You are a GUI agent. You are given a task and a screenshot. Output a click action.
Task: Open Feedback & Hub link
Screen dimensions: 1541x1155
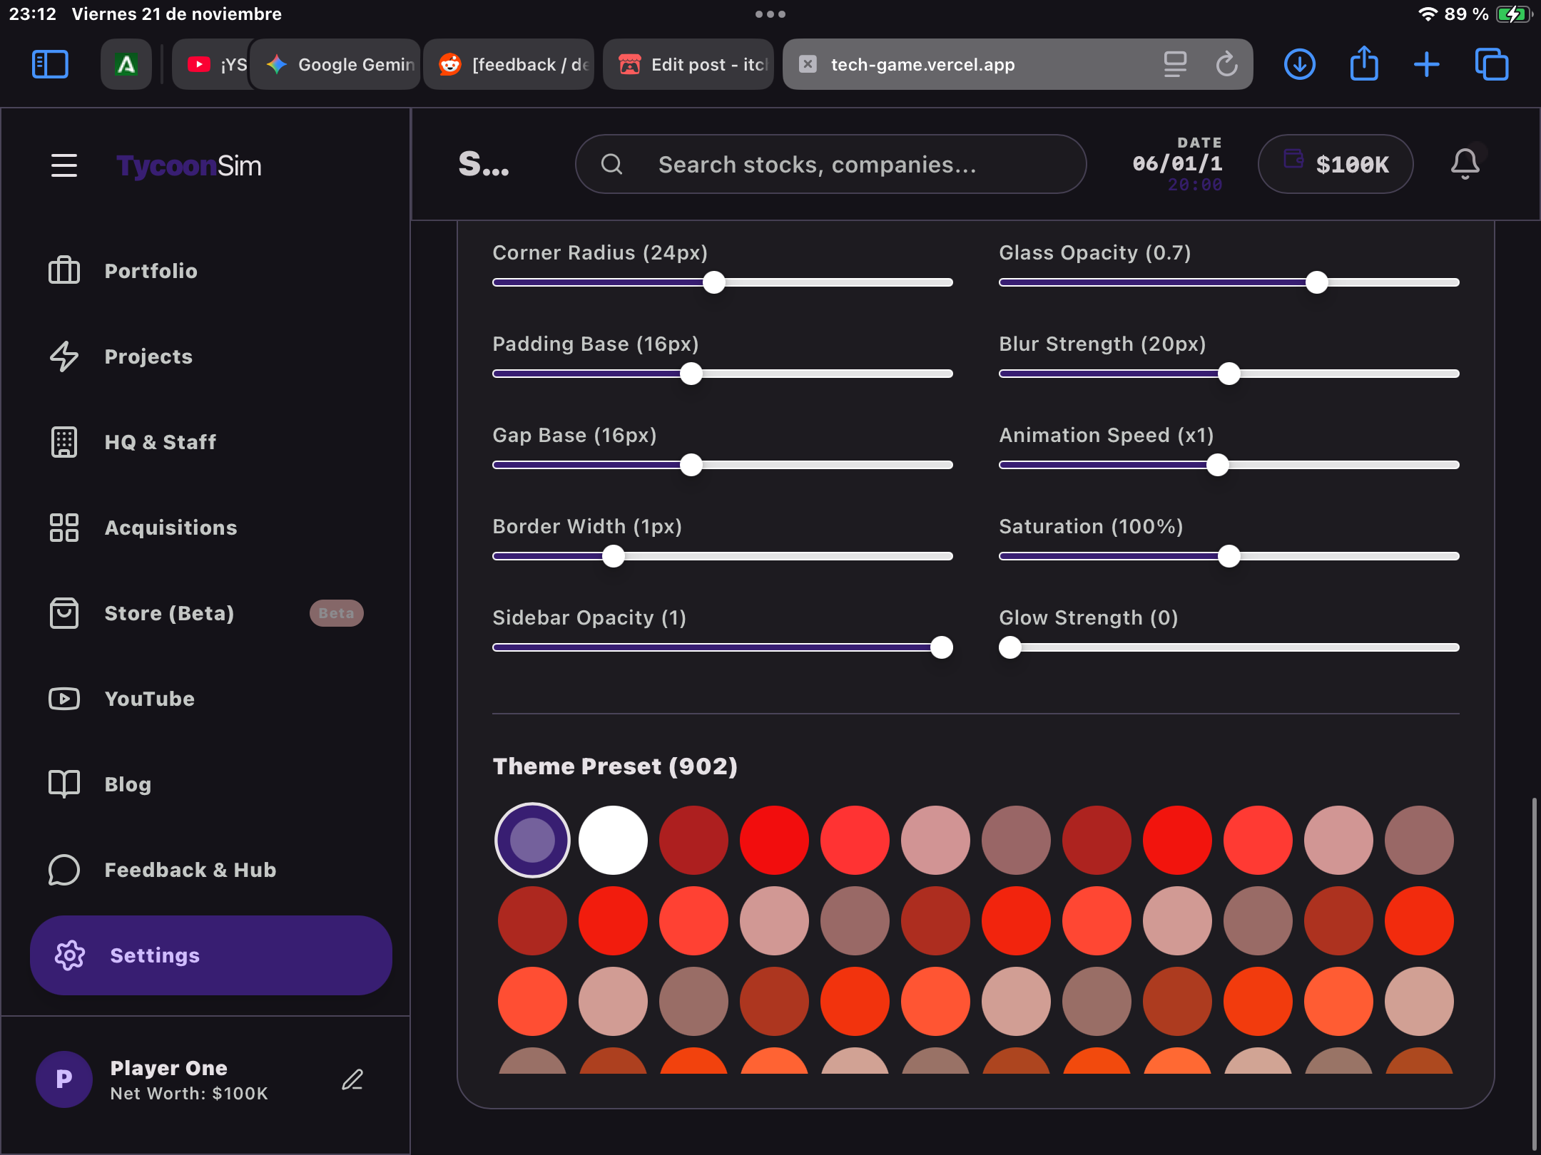(x=190, y=870)
